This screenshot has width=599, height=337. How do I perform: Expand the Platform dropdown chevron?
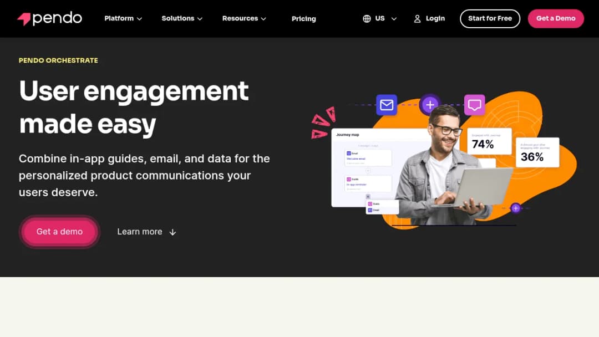click(139, 19)
